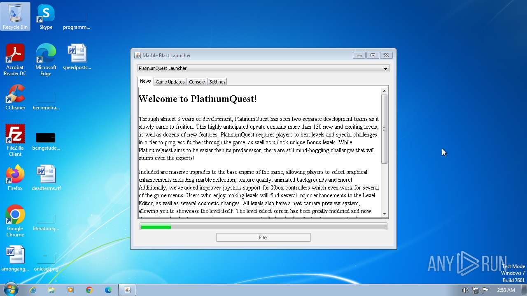Launch the Firefox desktop shortcut
The height and width of the screenshot is (296, 527).
[x=15, y=178]
